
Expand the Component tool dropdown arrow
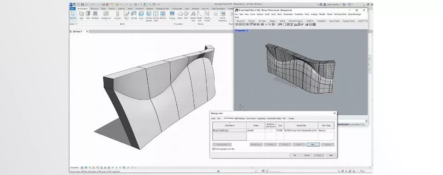[x=106, y=20]
